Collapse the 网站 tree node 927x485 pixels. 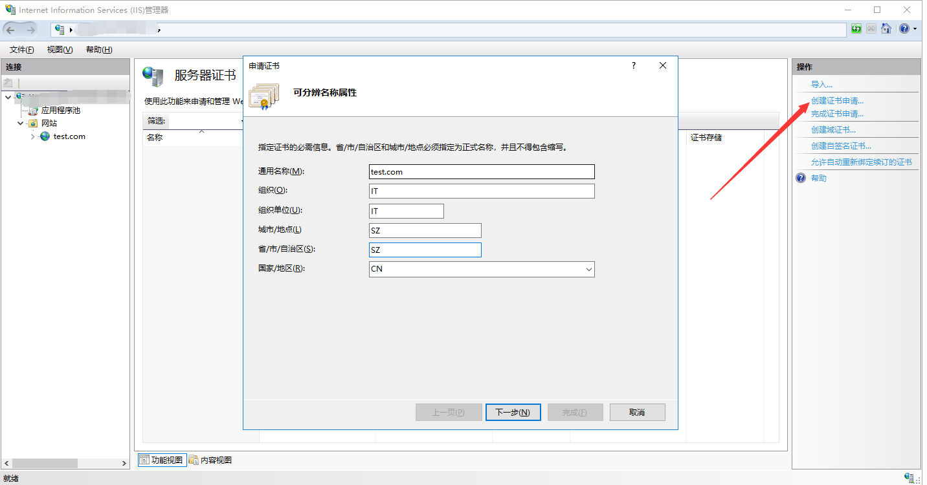point(21,124)
